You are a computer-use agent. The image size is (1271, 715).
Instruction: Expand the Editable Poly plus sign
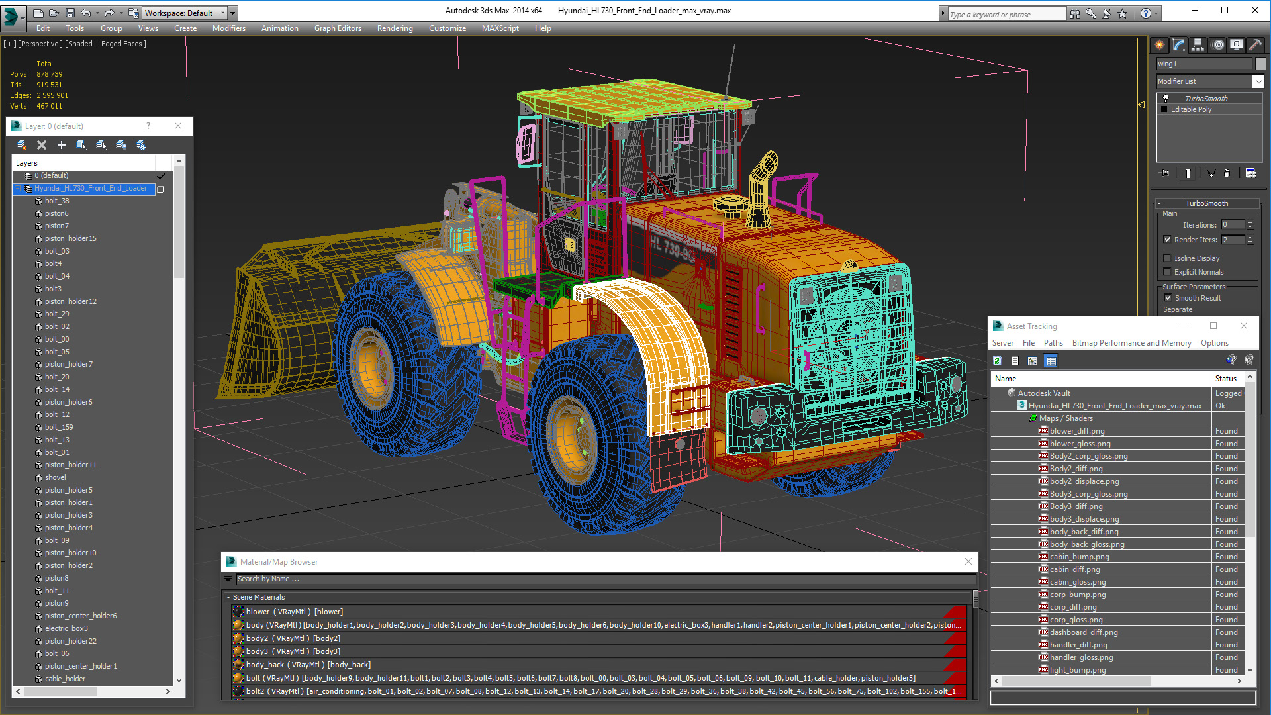tap(1164, 109)
